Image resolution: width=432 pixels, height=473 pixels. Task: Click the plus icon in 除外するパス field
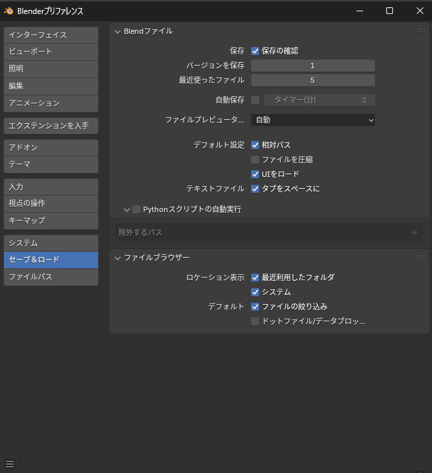click(414, 233)
